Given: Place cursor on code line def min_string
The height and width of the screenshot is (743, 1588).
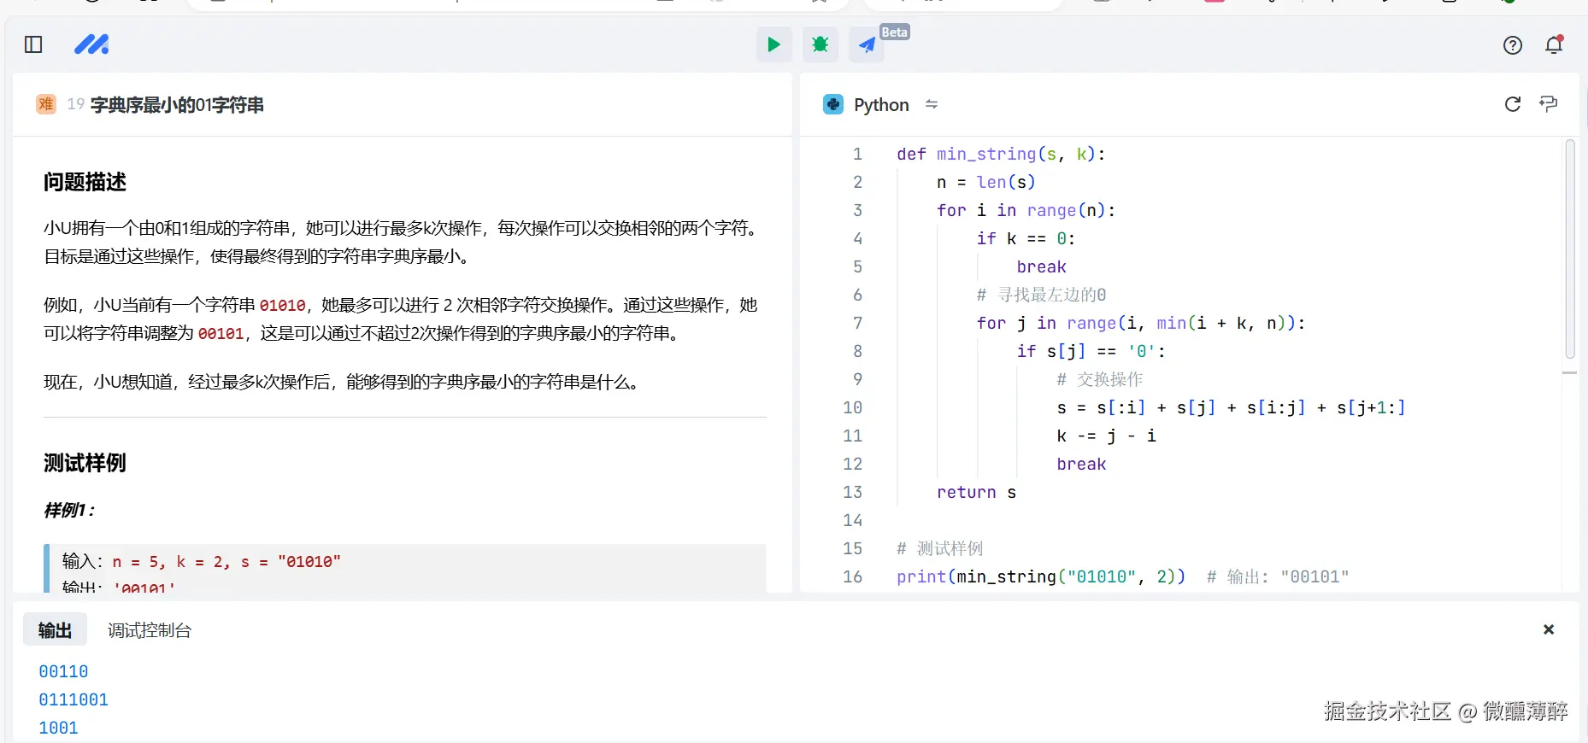Looking at the screenshot, I should (x=1001, y=155).
